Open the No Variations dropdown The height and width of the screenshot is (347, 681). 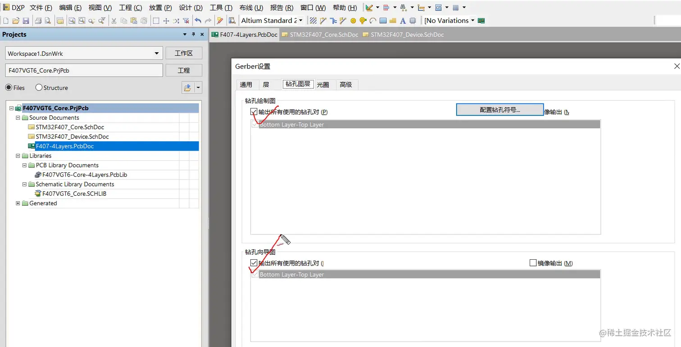(x=472, y=21)
